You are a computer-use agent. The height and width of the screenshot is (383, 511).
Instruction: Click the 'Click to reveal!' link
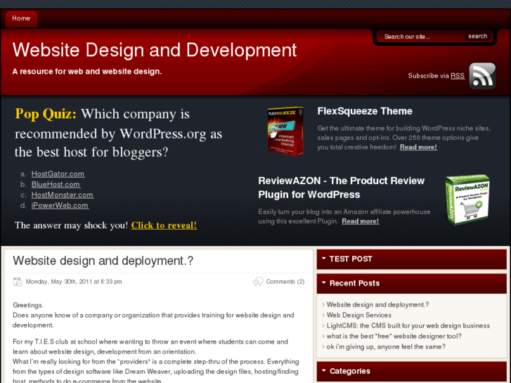[x=164, y=226]
